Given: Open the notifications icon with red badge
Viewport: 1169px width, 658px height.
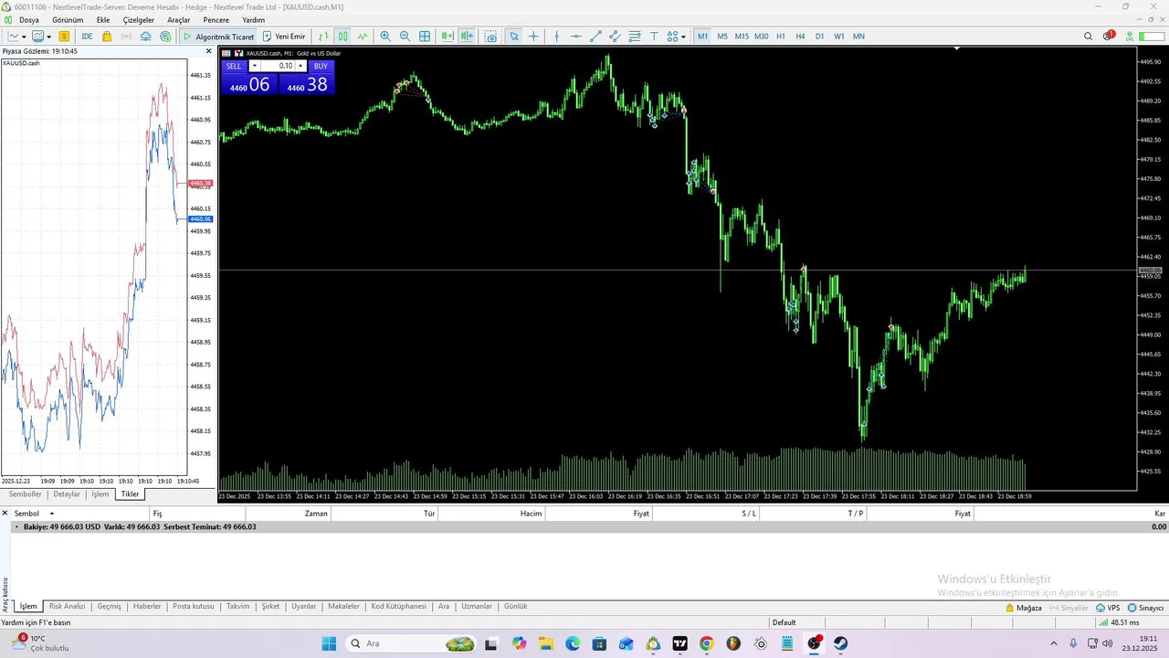Looking at the screenshot, I should click(x=1109, y=36).
